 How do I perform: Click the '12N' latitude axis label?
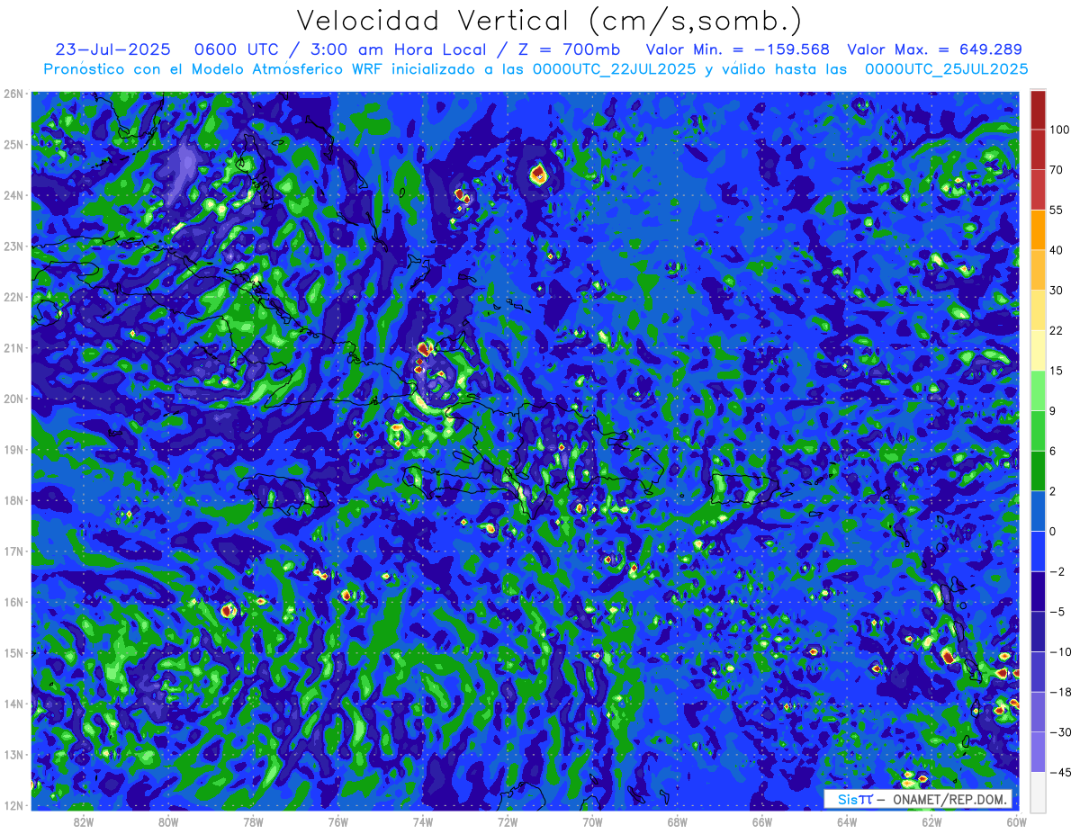pyautogui.click(x=13, y=805)
